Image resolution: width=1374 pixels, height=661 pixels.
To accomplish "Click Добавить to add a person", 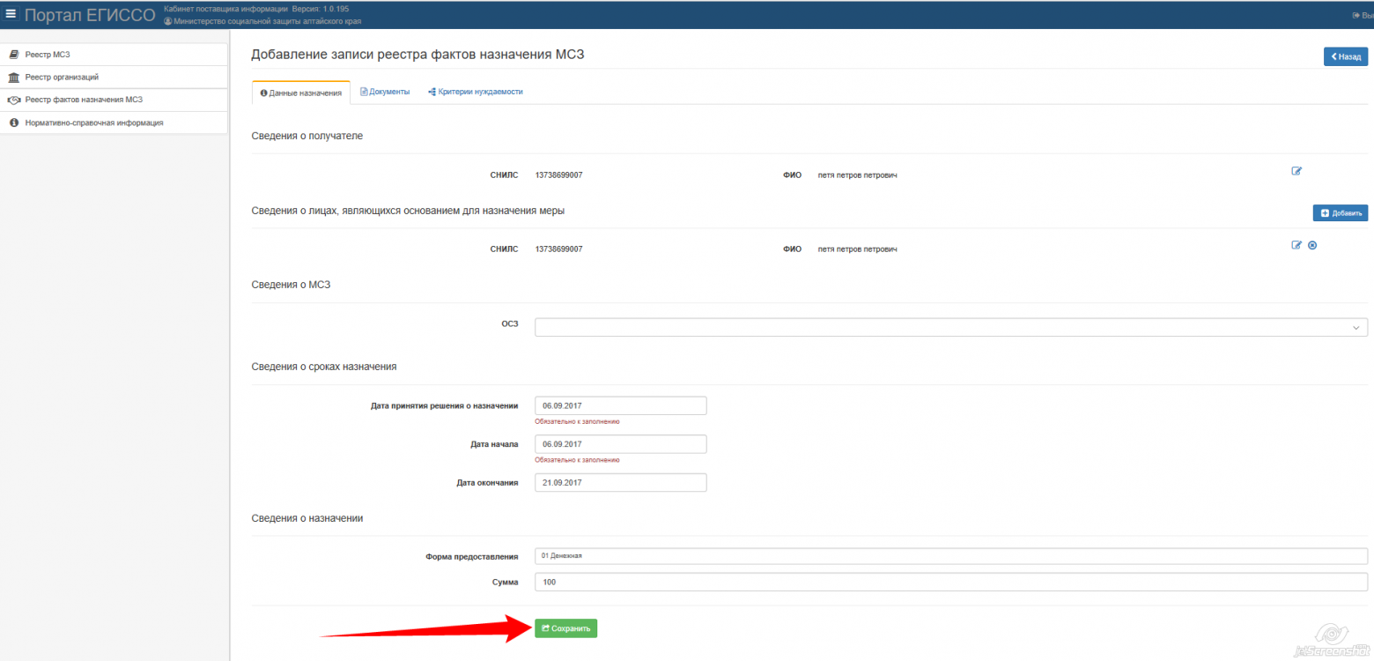I will [x=1340, y=212].
